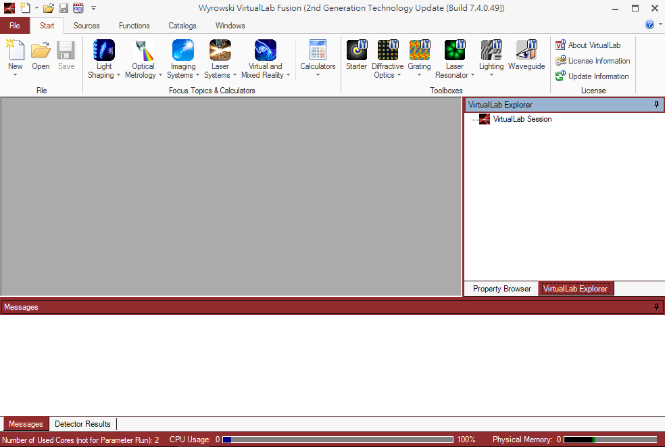Screen dimensions: 665x447
Task: Expand the New dropdown arrow
Action: pyautogui.click(x=16, y=75)
